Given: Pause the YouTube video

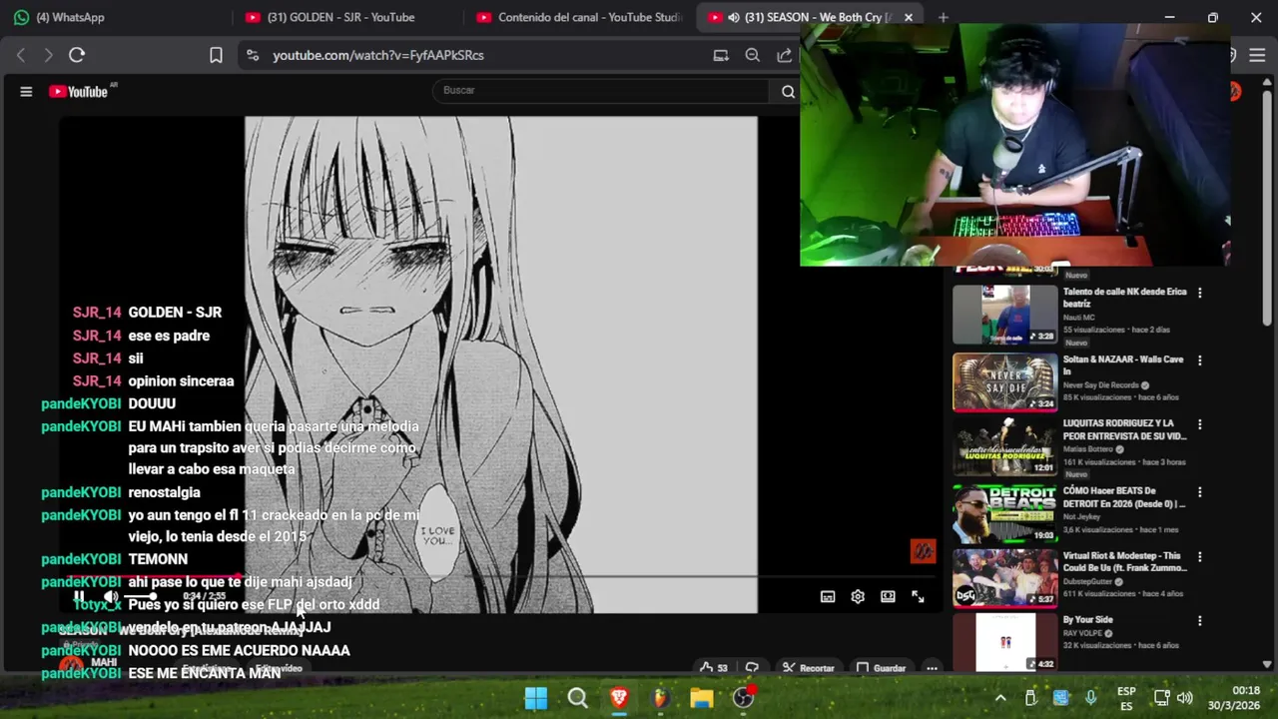Looking at the screenshot, I should click(x=79, y=596).
